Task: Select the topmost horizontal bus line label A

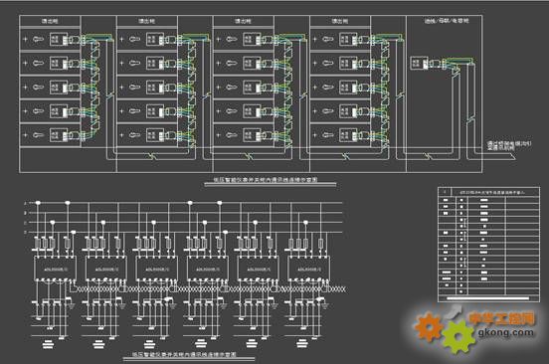Action: pos(25,203)
